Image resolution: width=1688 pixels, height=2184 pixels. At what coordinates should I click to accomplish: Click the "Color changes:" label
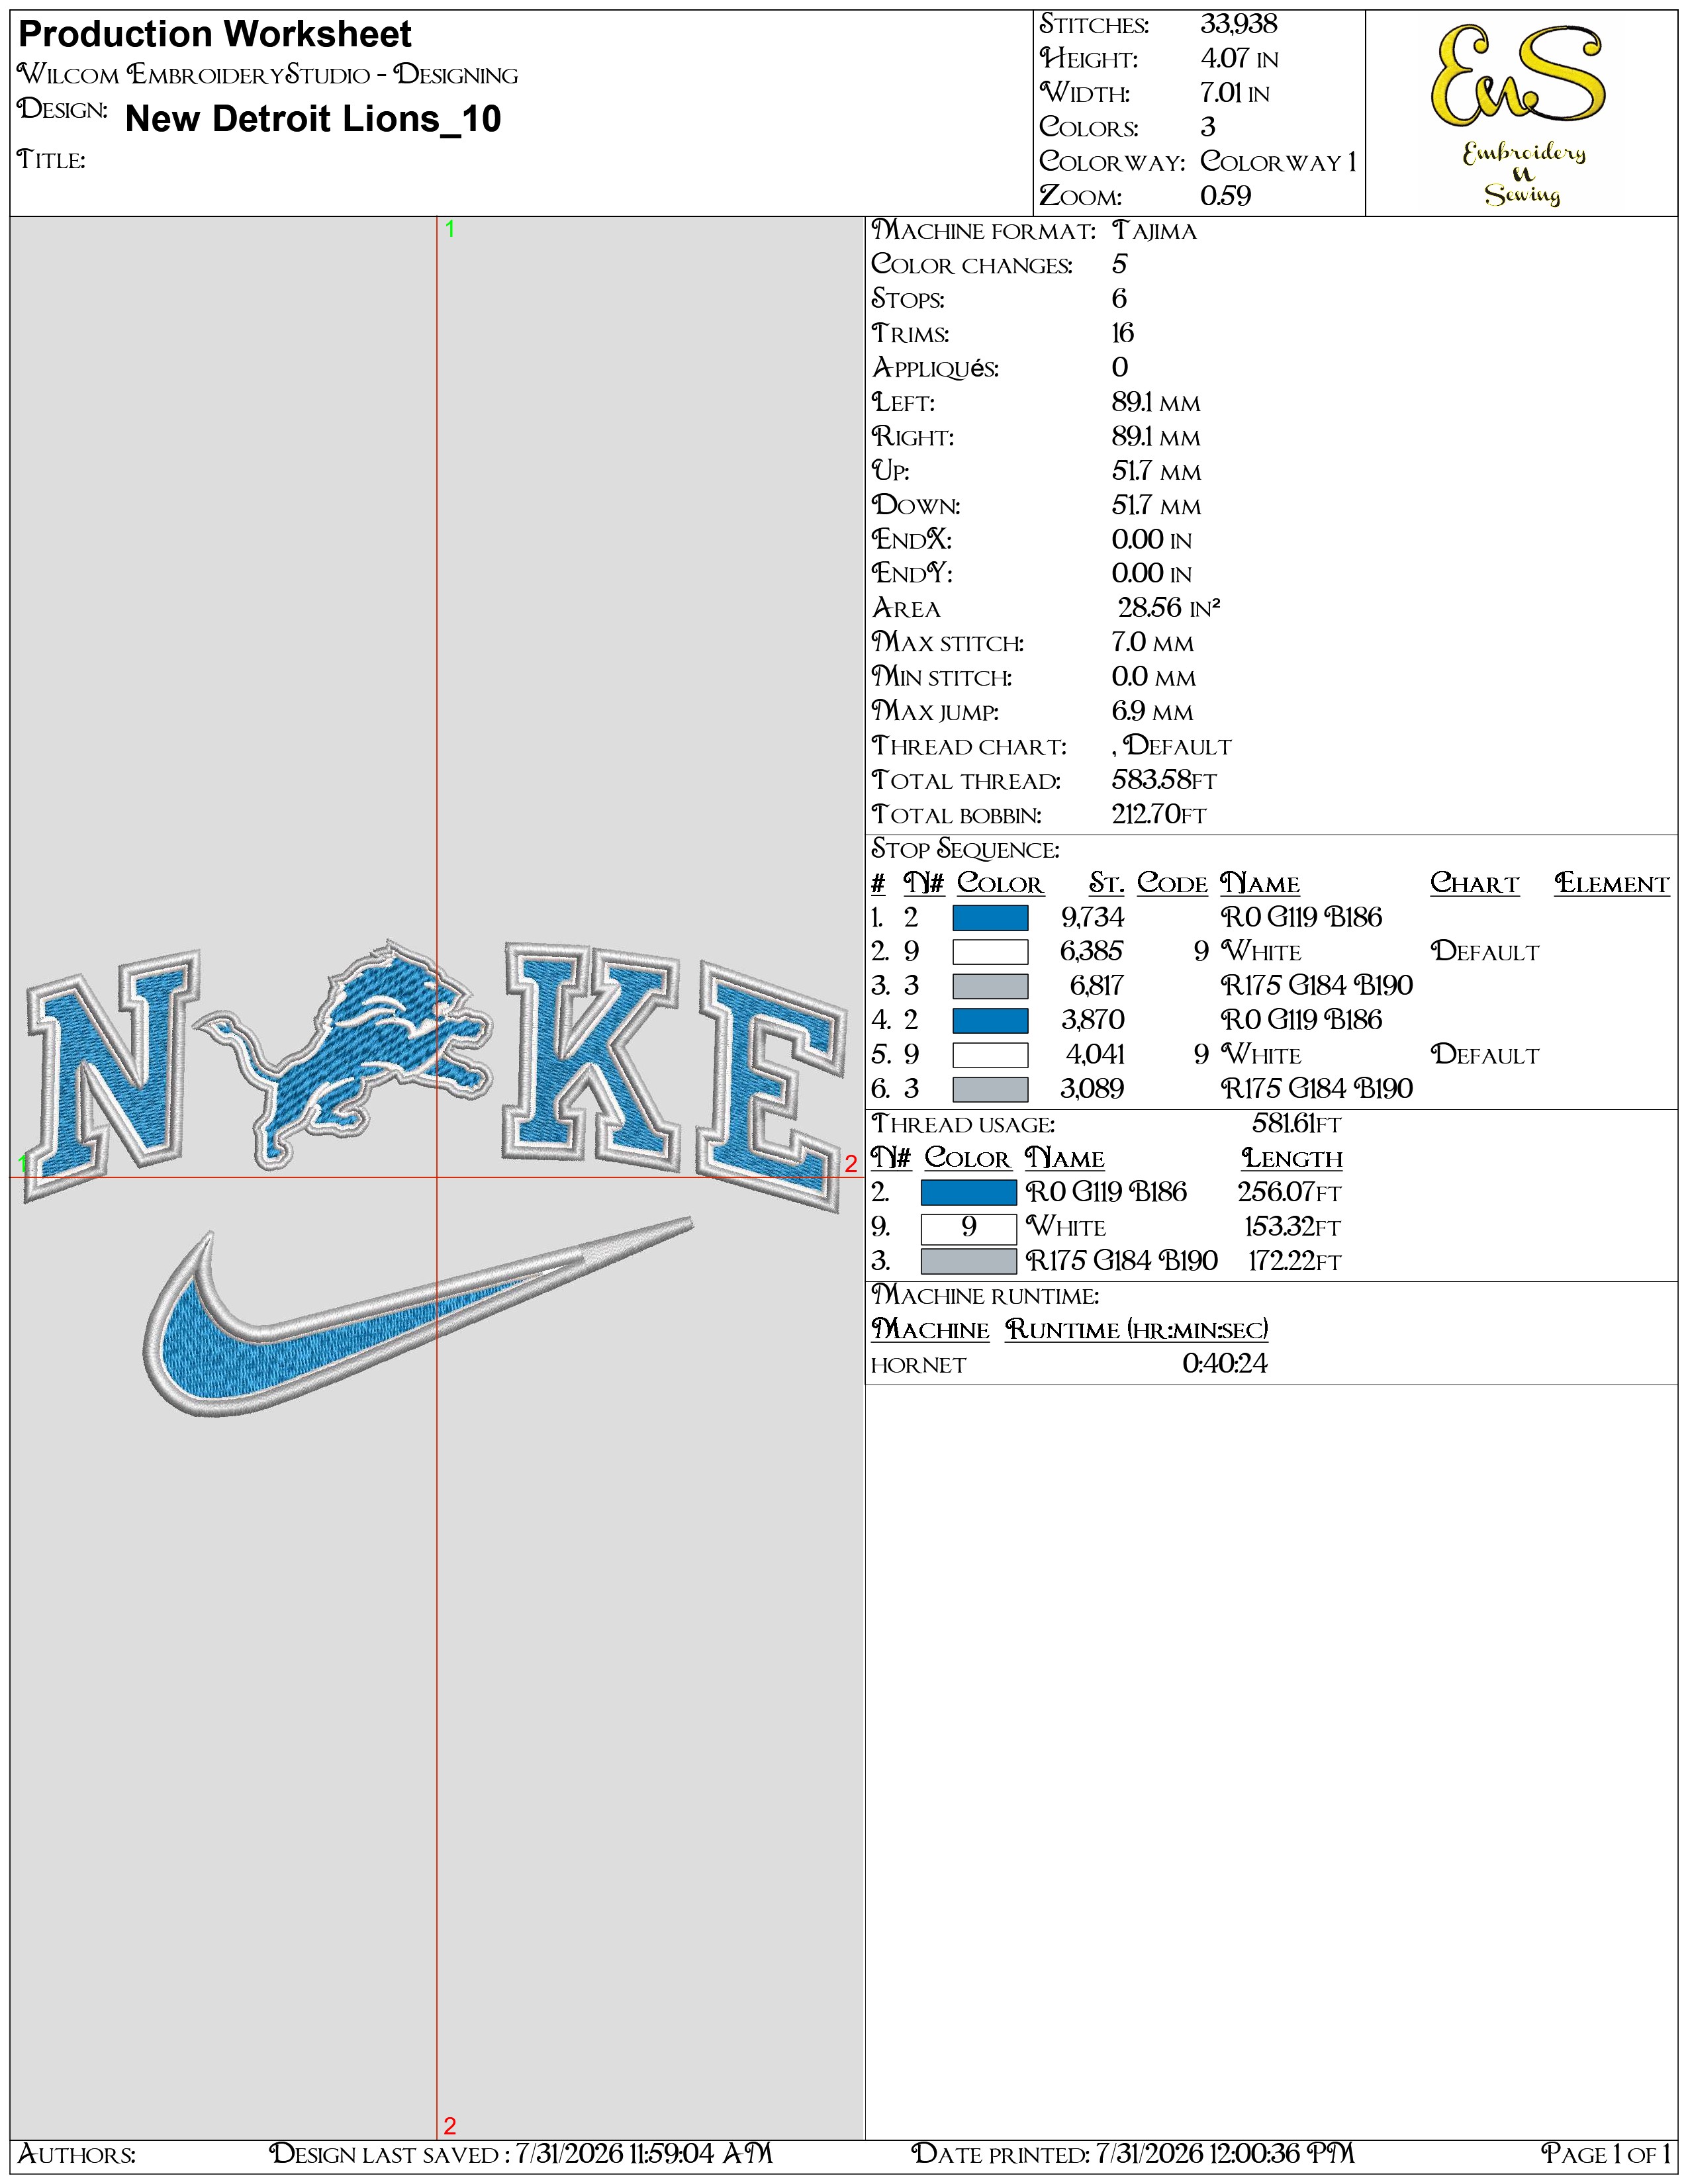971,265
